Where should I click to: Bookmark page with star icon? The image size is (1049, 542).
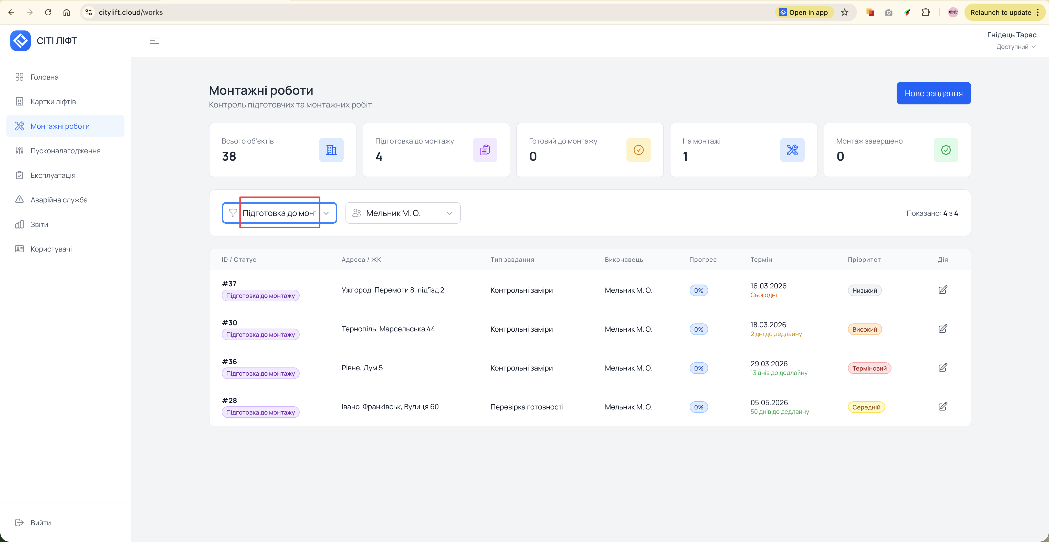point(844,12)
